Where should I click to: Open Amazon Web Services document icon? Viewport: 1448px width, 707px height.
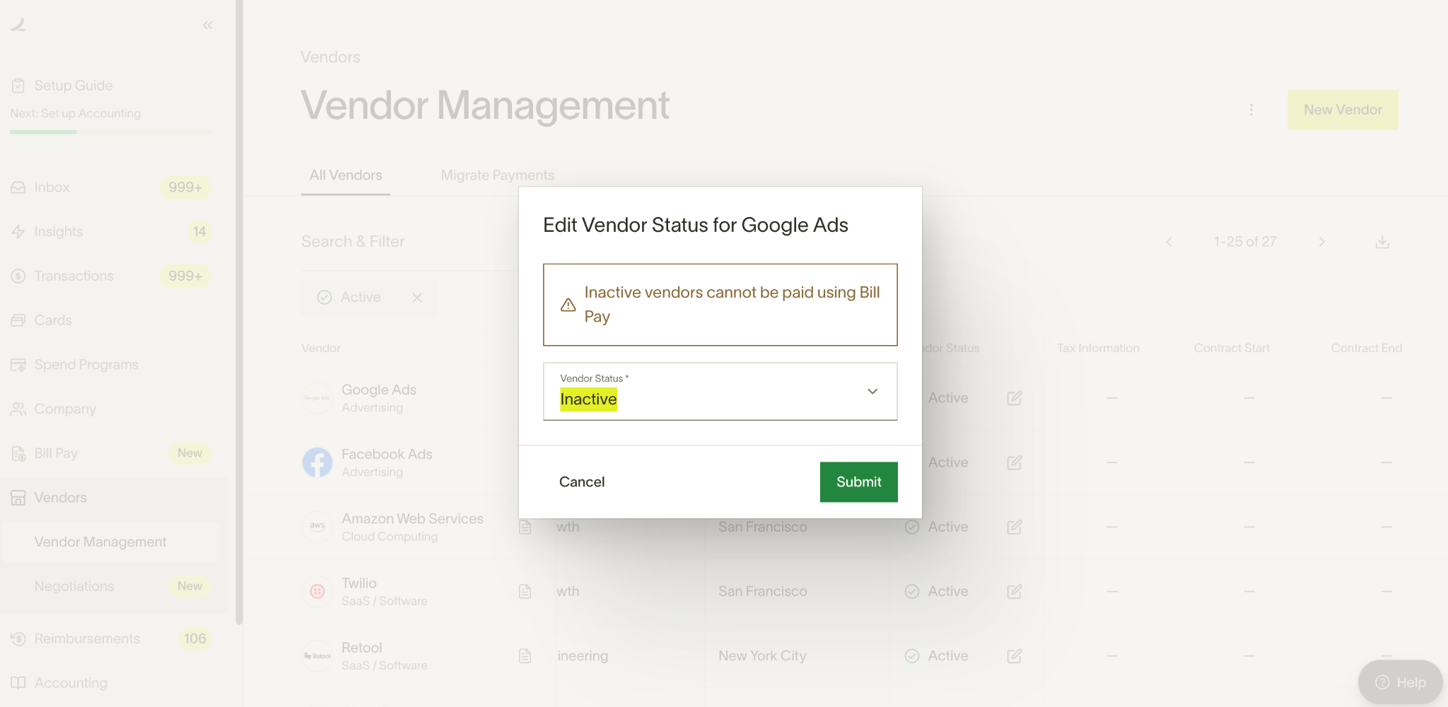tap(525, 527)
